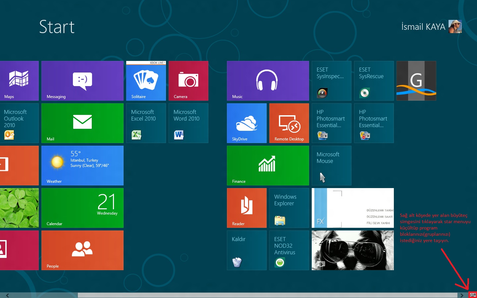
Task: Launch Microsoft Excel 2010 tile
Action: [146, 123]
